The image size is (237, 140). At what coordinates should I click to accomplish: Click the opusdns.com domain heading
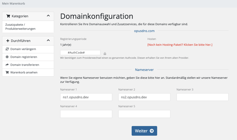(144, 31)
